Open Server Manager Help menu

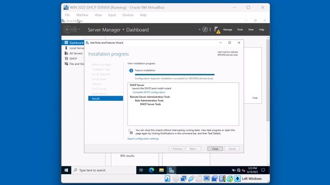coord(261,30)
